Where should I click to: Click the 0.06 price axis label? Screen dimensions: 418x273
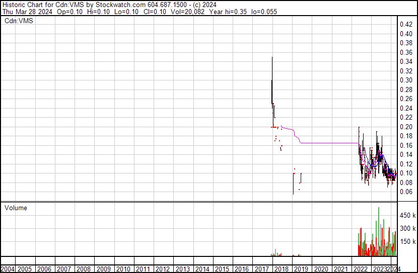pos(406,192)
